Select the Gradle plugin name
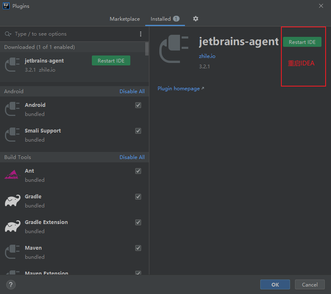 (33, 196)
